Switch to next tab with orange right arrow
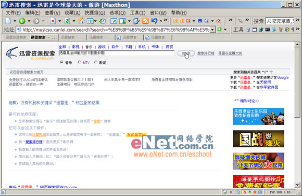Viewport: 302px width, 196px height. [x=181, y=21]
